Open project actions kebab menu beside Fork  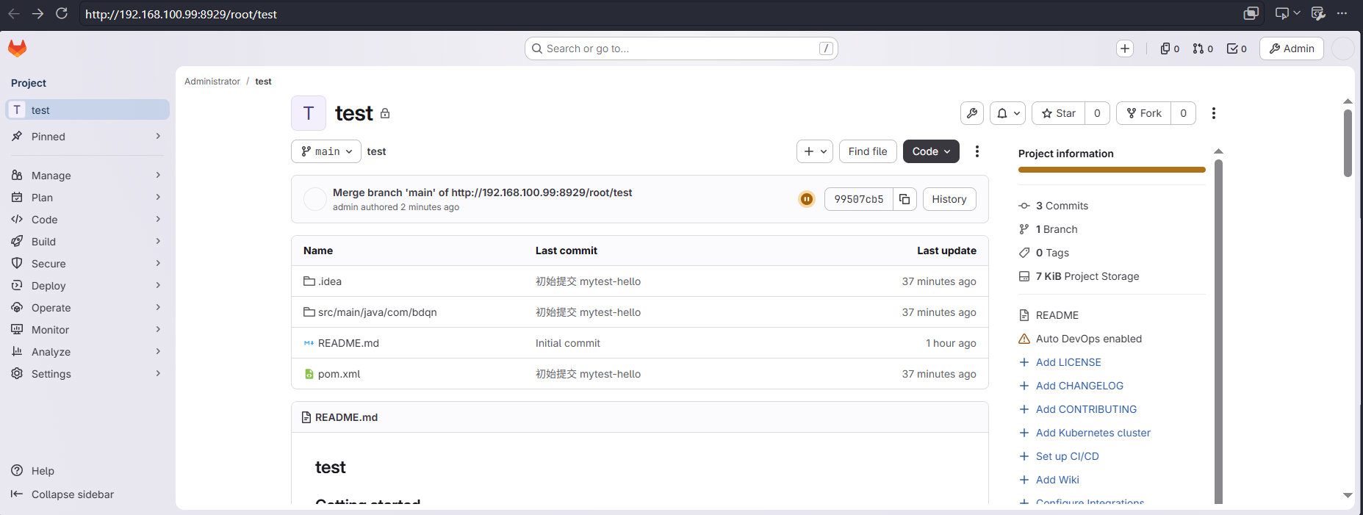(1214, 113)
